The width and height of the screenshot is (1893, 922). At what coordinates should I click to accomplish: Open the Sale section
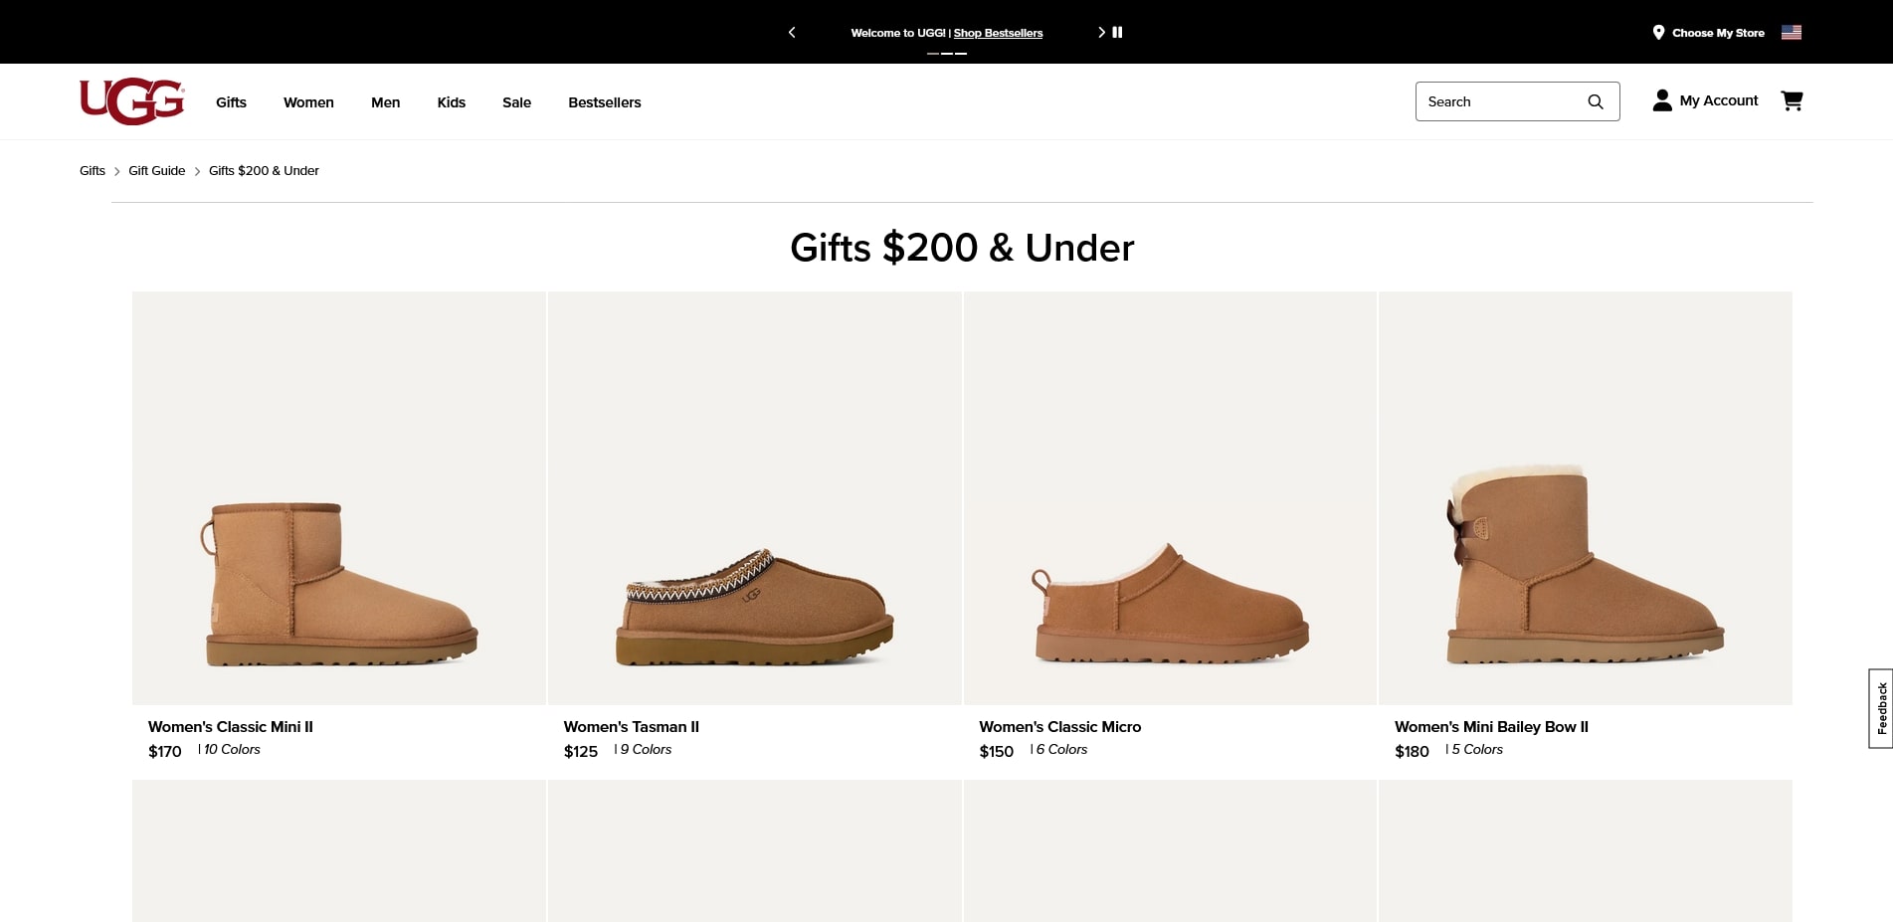coord(516,101)
